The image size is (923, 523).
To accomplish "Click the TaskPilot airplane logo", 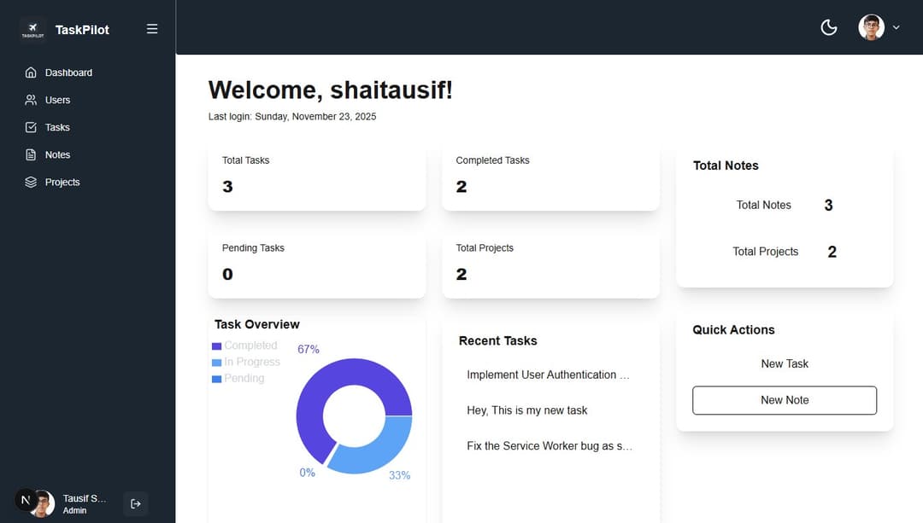I will click(33, 29).
